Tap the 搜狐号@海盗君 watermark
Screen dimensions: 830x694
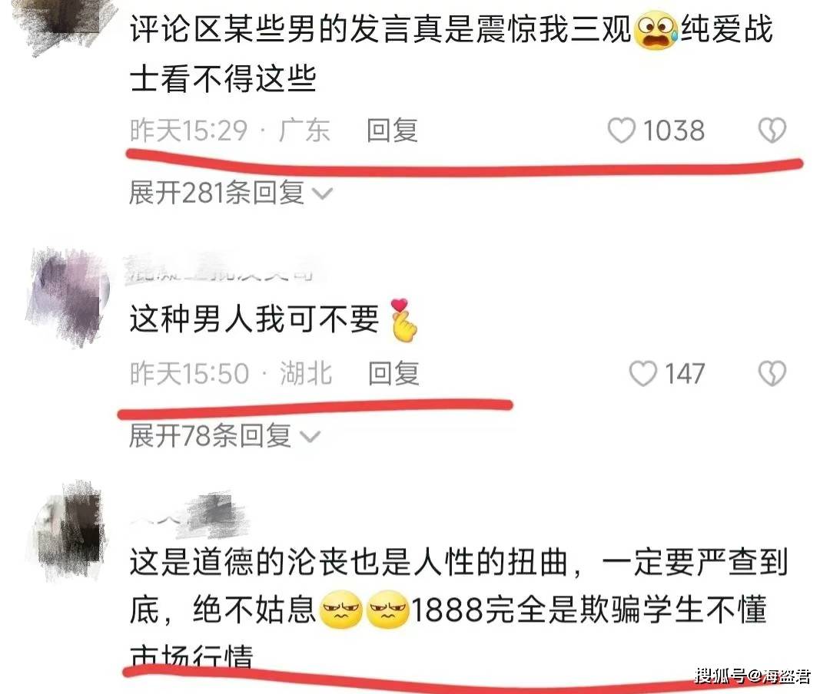[x=752, y=676]
